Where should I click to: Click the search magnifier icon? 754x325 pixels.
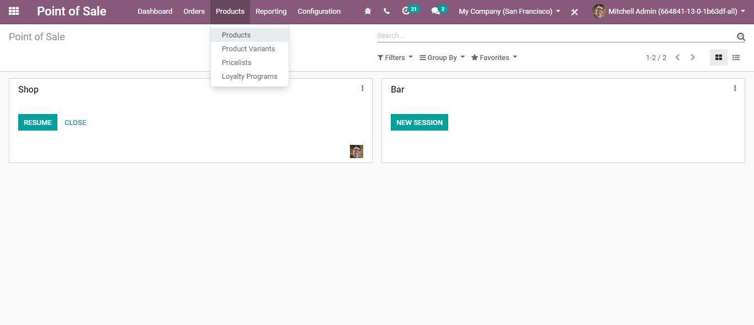[741, 37]
